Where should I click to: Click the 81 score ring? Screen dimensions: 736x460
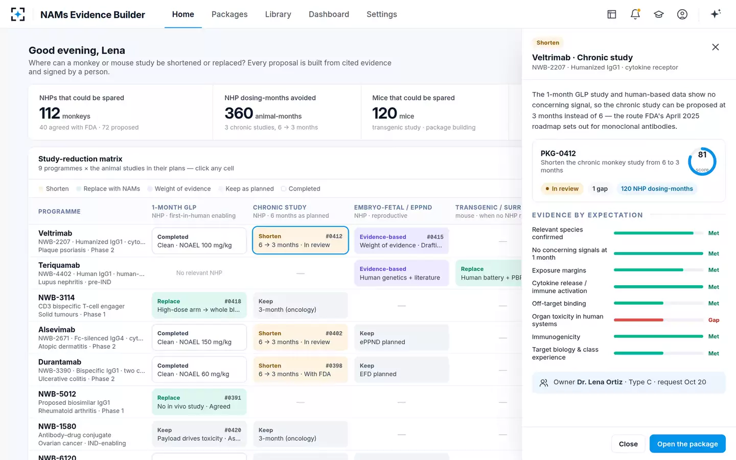click(x=702, y=162)
